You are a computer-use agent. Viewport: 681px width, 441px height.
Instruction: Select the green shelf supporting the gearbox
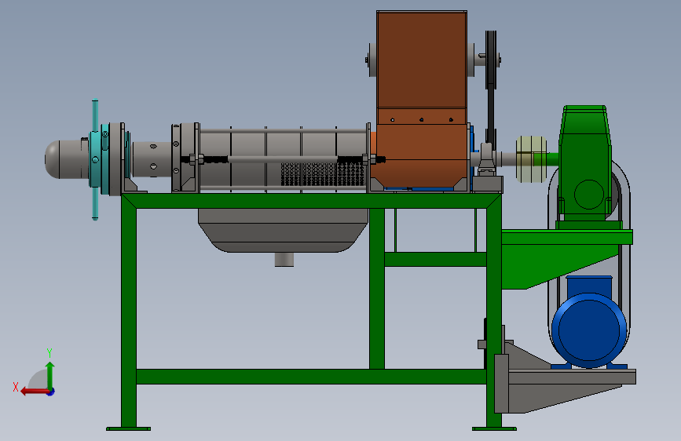(x=566, y=258)
